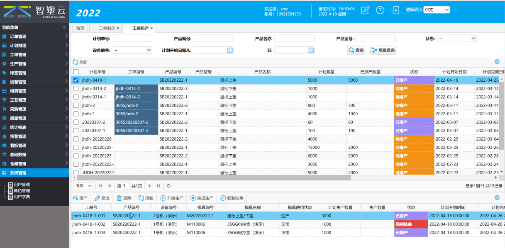Go to next page in pager
Image resolution: width=505 pixels, height=248 pixels.
[x=149, y=186]
